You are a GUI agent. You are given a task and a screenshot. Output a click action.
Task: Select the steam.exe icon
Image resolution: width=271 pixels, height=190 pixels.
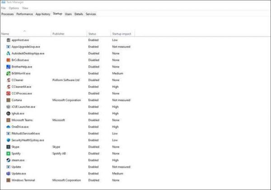(9, 160)
